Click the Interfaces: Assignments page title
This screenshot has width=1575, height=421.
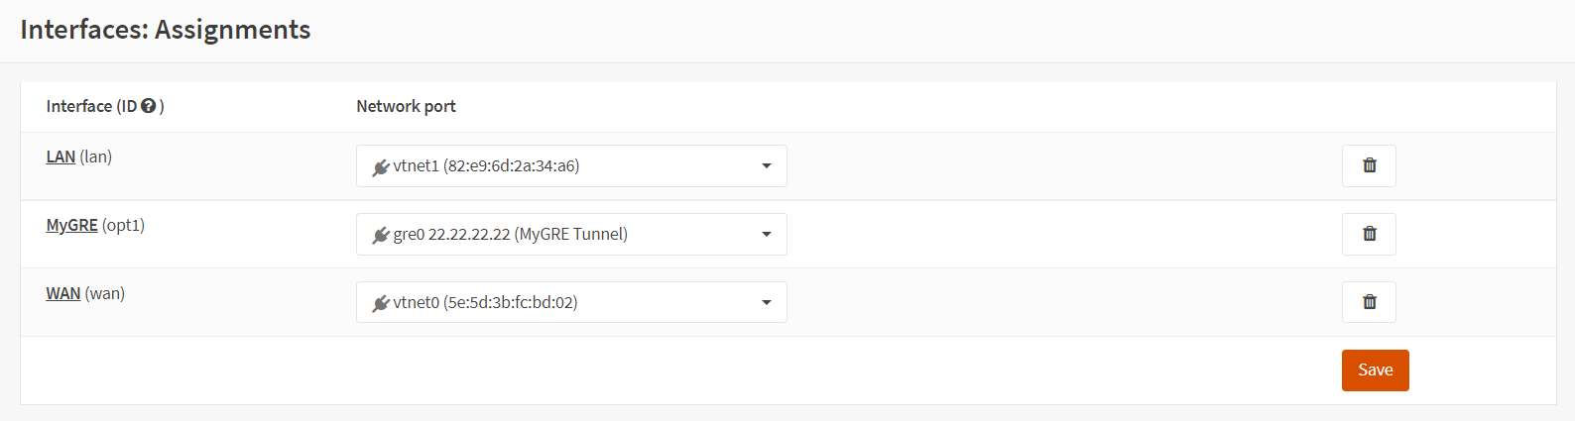click(x=166, y=30)
